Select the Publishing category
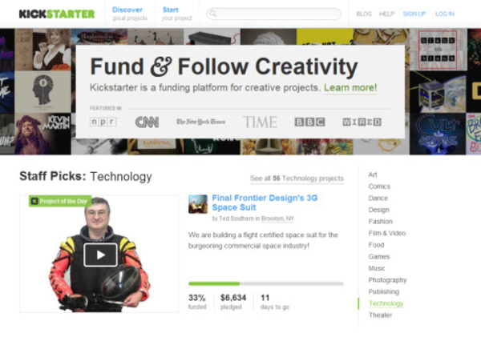 384,291
